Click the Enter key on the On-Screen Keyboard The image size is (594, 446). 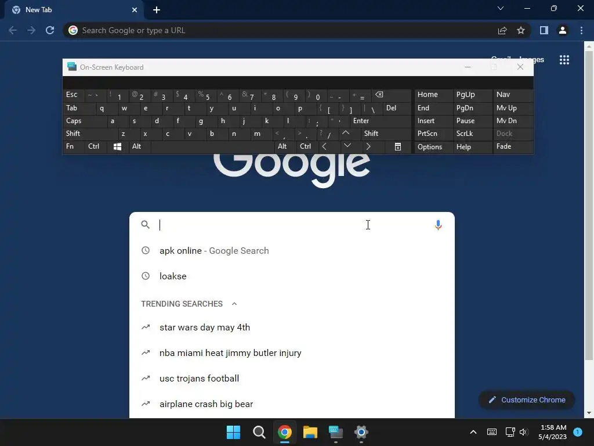click(x=381, y=121)
